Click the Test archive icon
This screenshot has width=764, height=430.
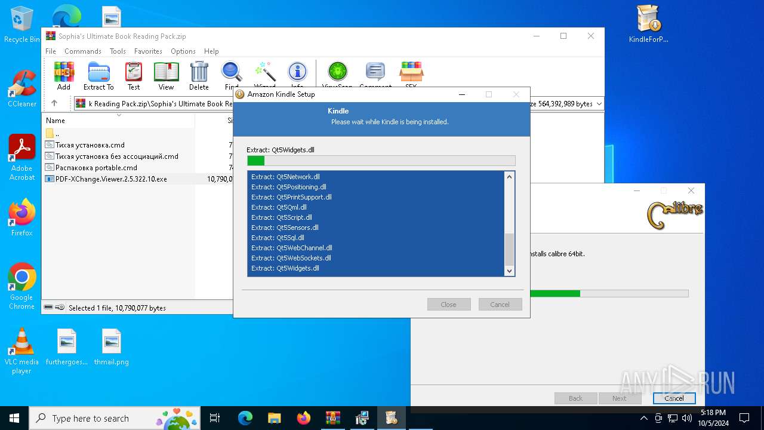(x=134, y=76)
